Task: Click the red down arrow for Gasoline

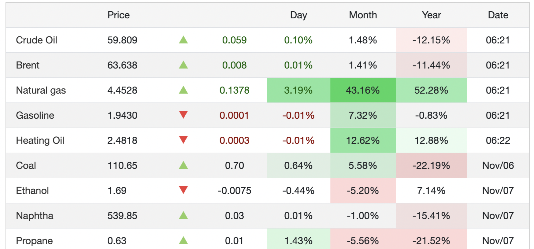Action: (183, 115)
